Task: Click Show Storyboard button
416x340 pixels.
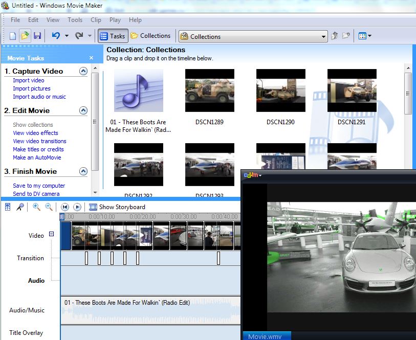Action: pyautogui.click(x=117, y=207)
